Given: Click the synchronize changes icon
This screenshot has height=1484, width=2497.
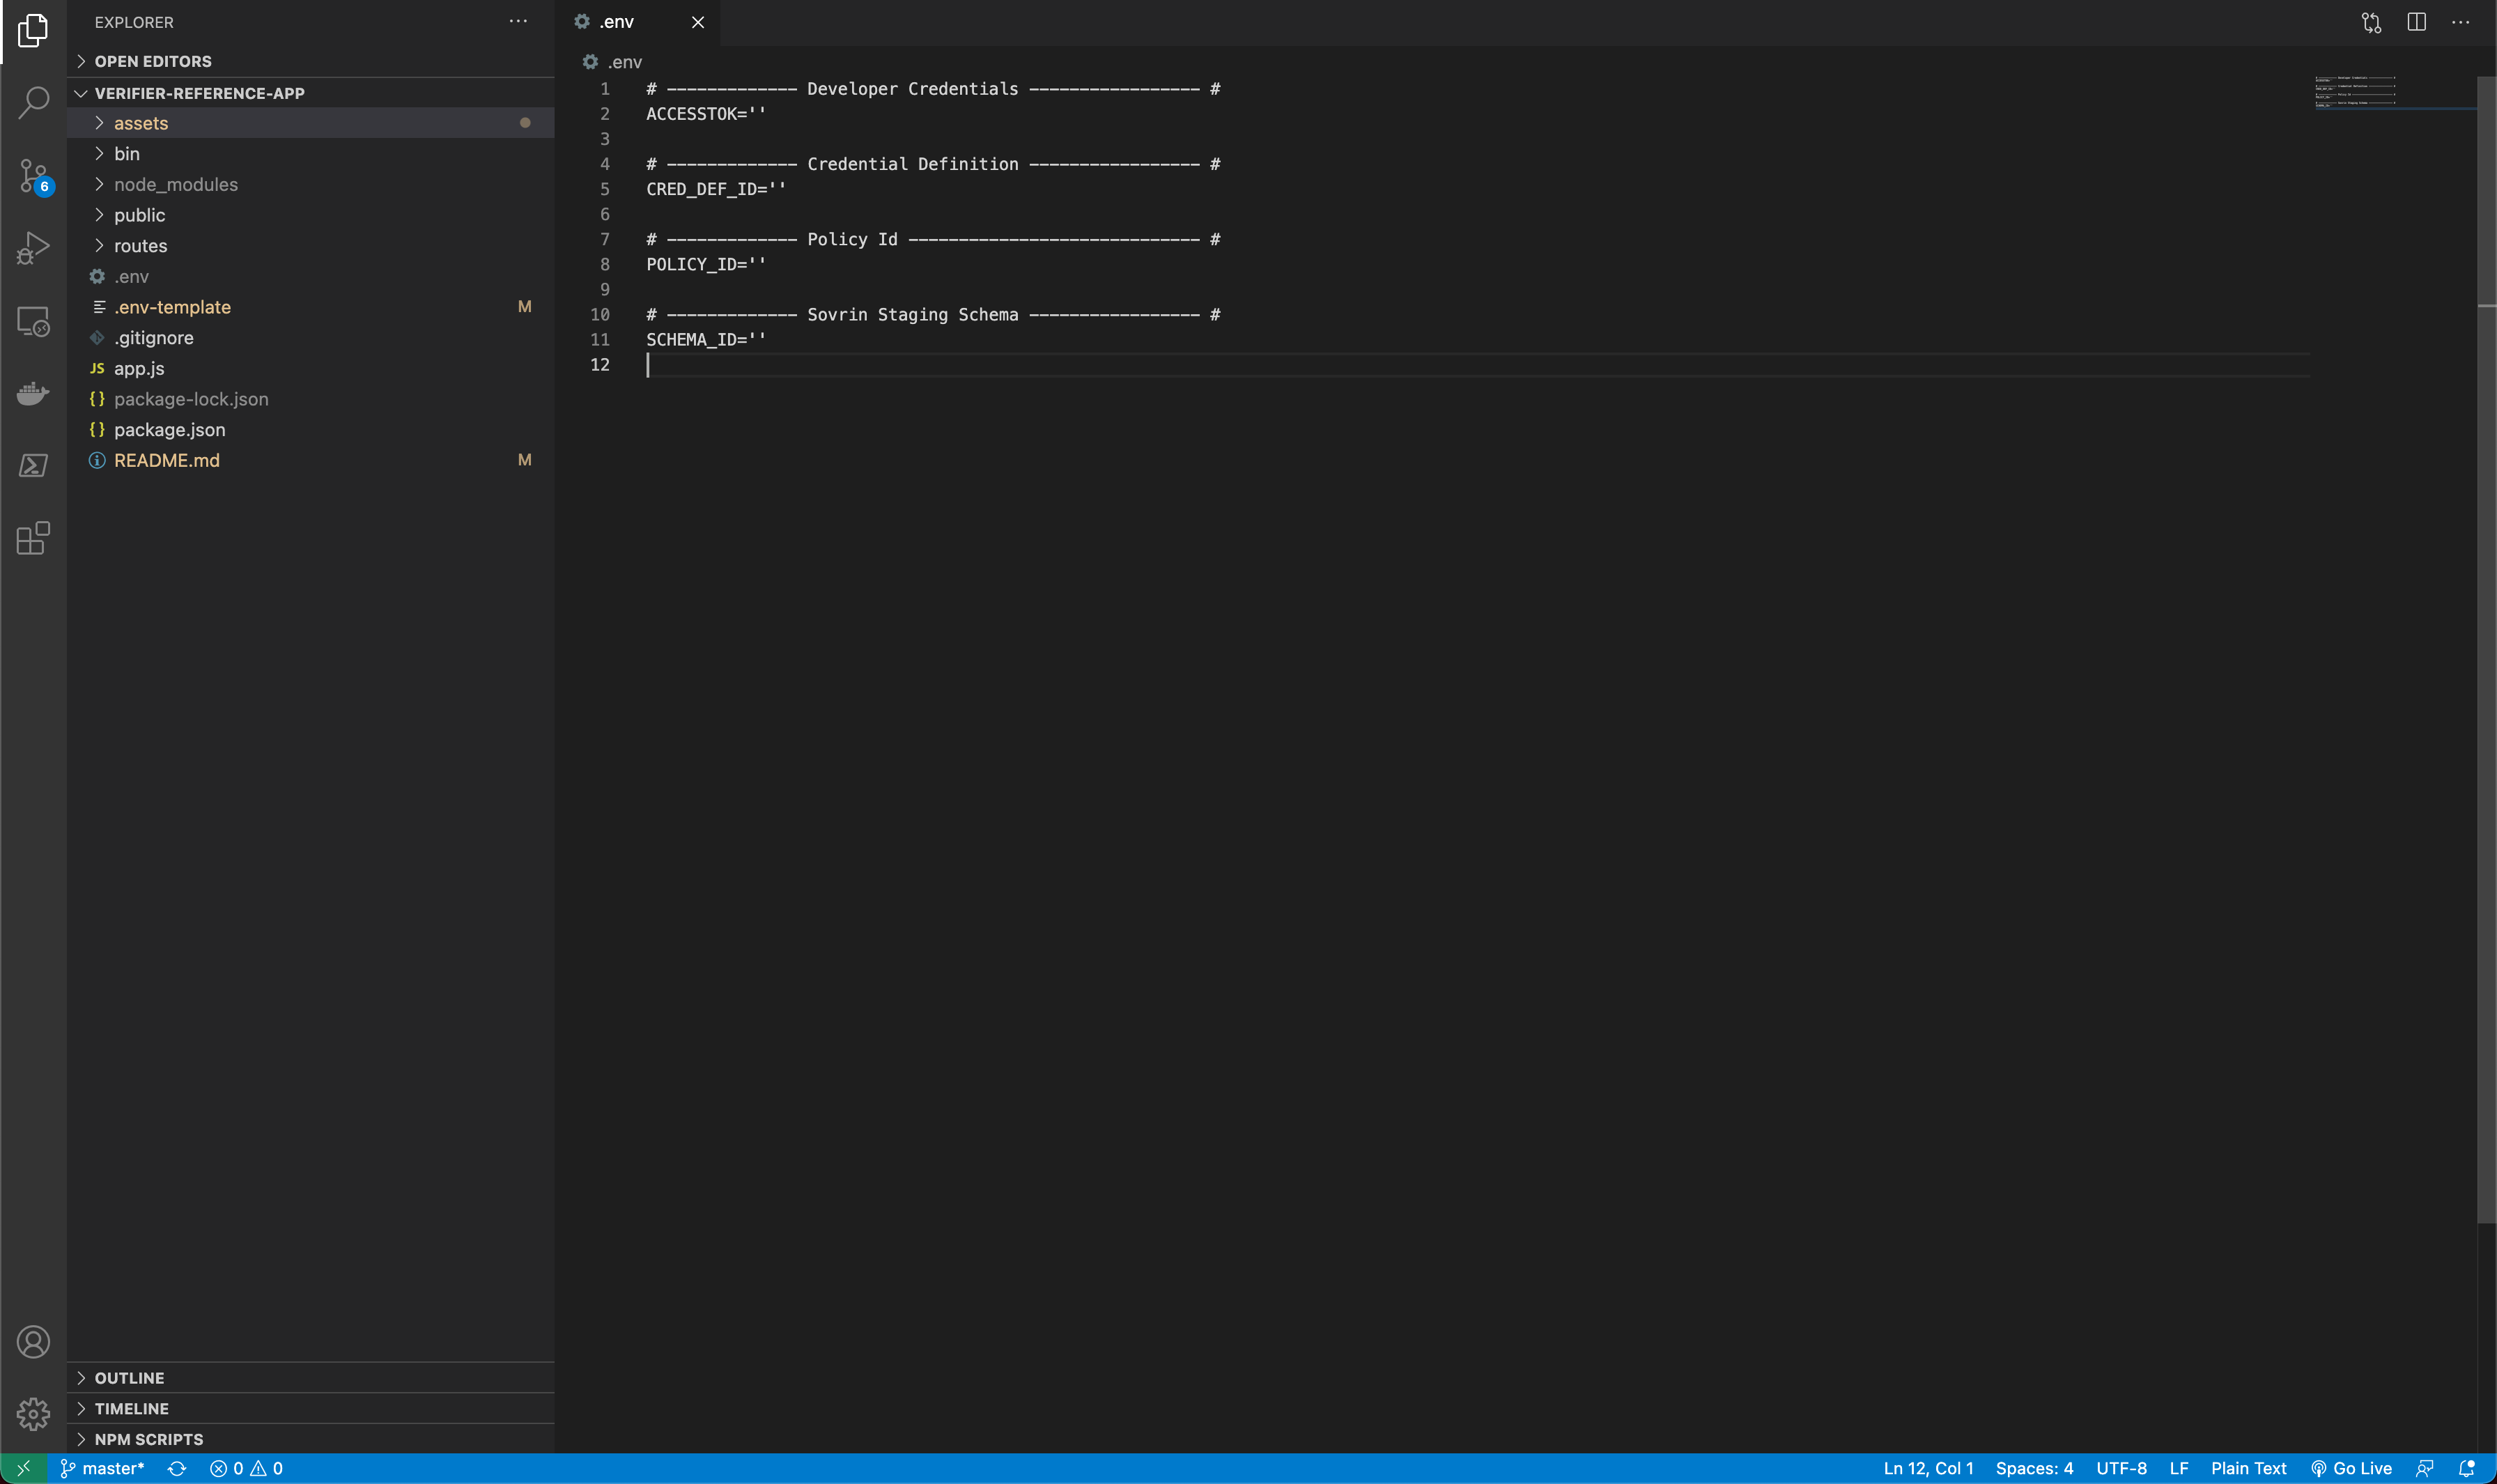Looking at the screenshot, I should (x=177, y=1468).
